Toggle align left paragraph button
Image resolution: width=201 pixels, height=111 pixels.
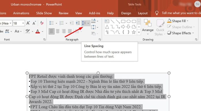pos(51,31)
